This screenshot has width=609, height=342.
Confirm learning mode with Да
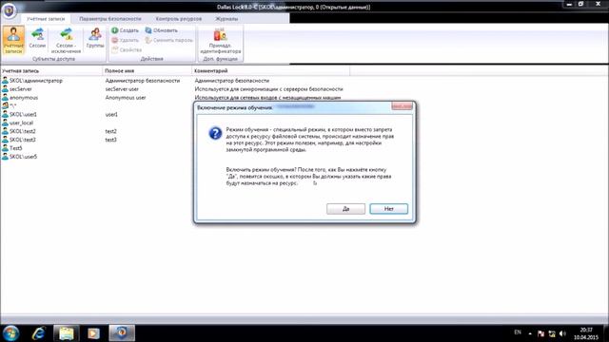coord(345,209)
